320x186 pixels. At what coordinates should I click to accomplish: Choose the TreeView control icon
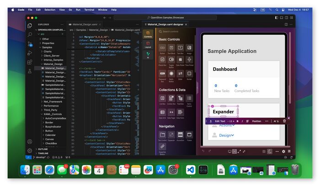click(181, 98)
